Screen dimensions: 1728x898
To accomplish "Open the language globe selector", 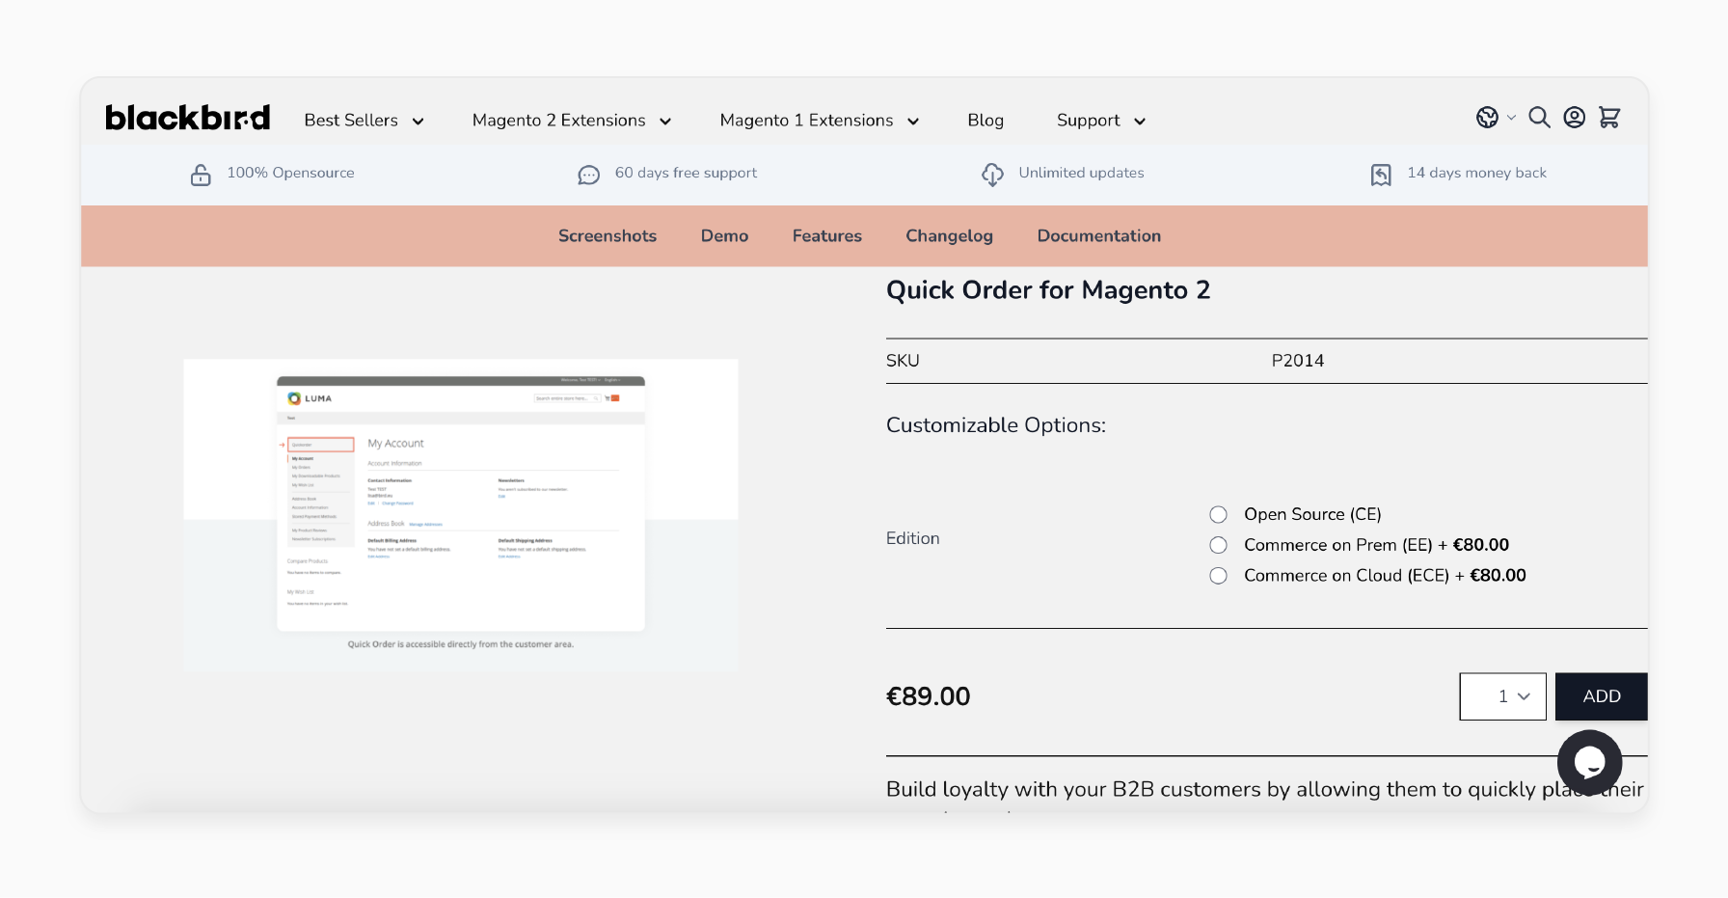I will tap(1487, 118).
